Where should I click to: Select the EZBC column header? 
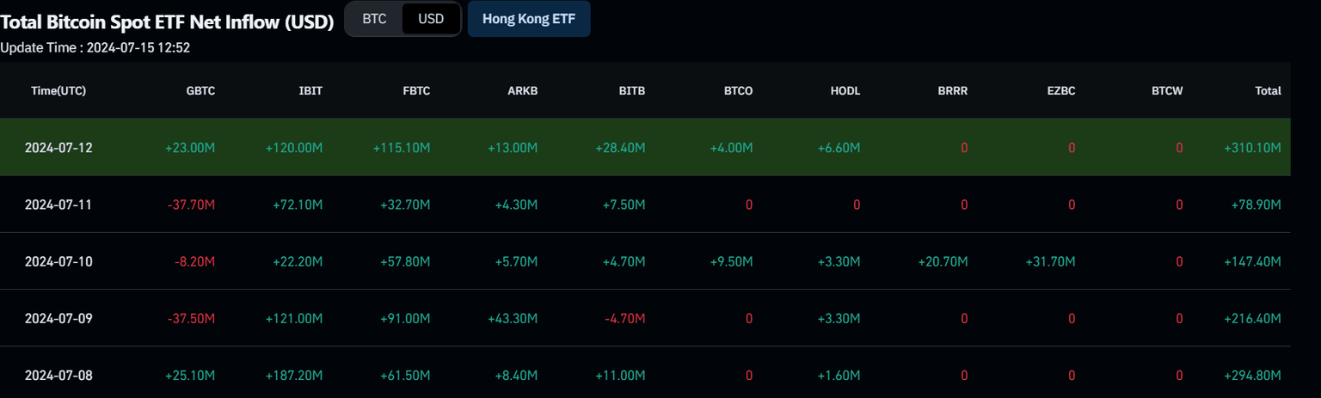coord(1060,90)
